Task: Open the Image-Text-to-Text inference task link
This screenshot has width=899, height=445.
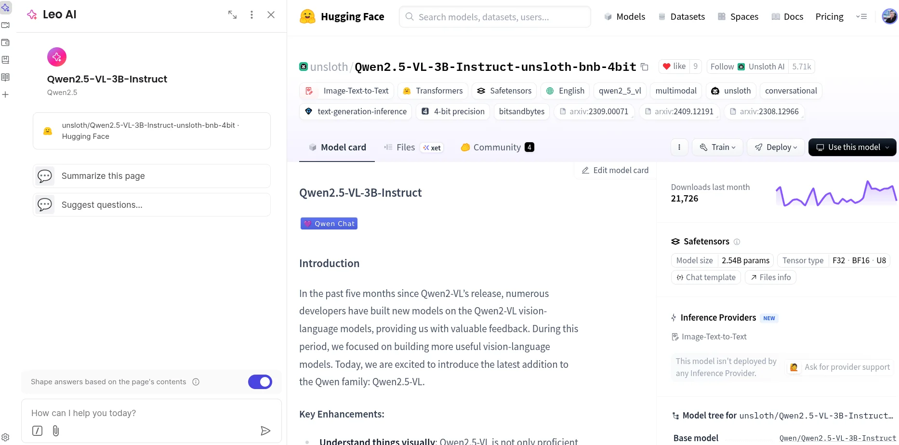Action: point(709,337)
